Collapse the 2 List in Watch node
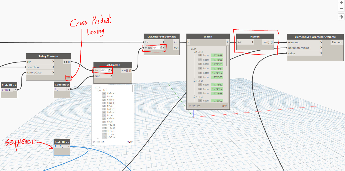345x171 pixels. point(194,97)
